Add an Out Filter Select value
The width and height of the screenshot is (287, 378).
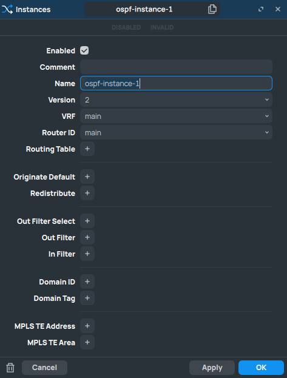click(87, 221)
